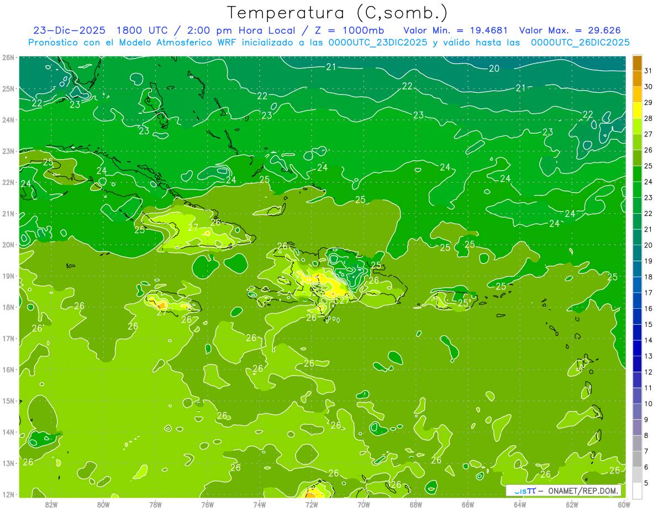Image resolution: width=663 pixels, height=512 pixels.
Task: Click the white swatch below 5 on colorbar
Action: pos(638,490)
